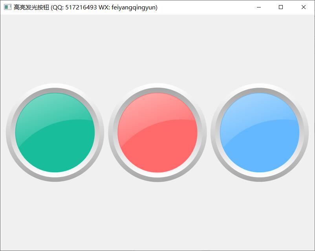
Task: Close the 高亮发光按钮 window
Action: click(x=303, y=7)
